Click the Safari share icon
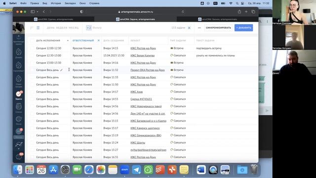316x178 pixels. point(239,12)
